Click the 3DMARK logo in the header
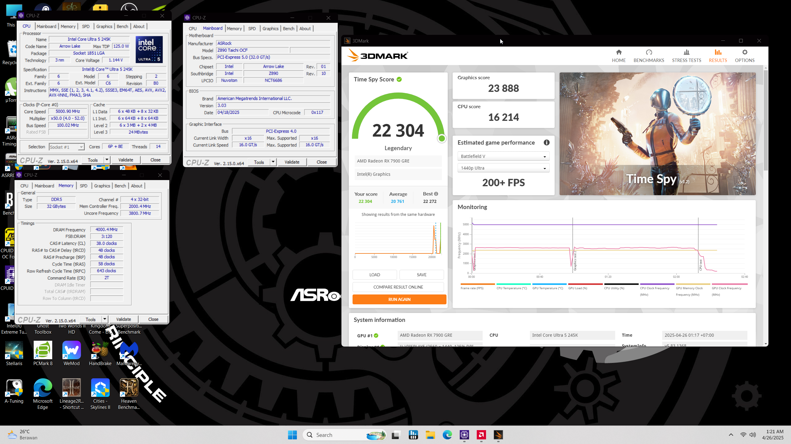Screen dimensions: 791x444 click(377, 56)
